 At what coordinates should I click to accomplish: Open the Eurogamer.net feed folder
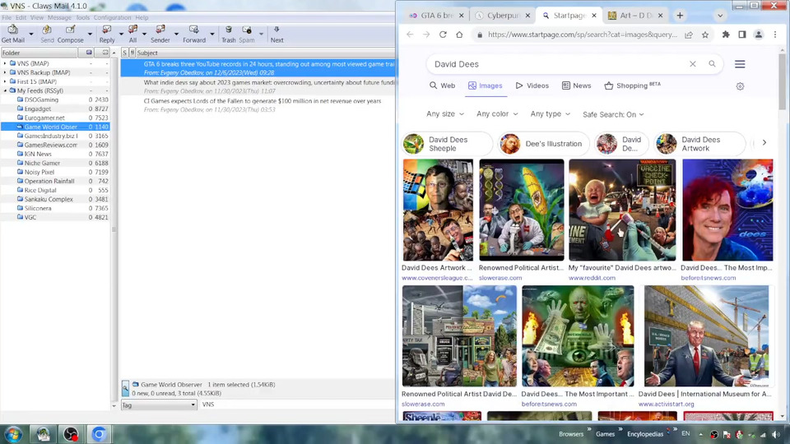[x=44, y=118]
